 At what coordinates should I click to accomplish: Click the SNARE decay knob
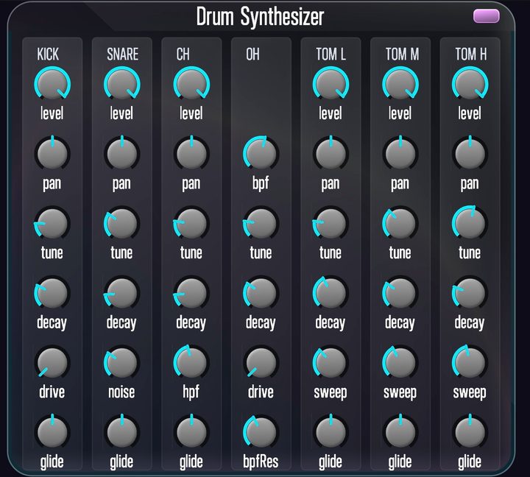[x=121, y=293]
